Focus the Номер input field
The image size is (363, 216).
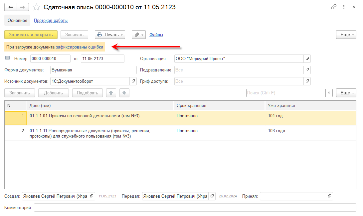[50, 58]
